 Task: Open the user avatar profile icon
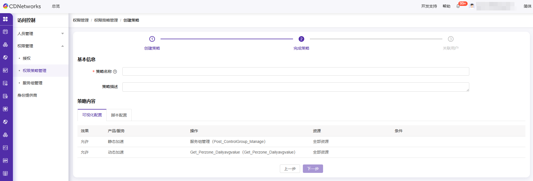[472, 6]
